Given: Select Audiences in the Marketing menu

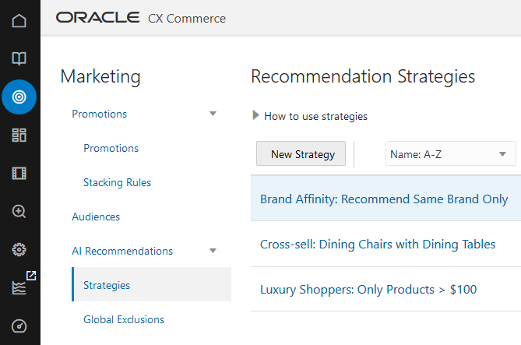Looking at the screenshot, I should 96,217.
